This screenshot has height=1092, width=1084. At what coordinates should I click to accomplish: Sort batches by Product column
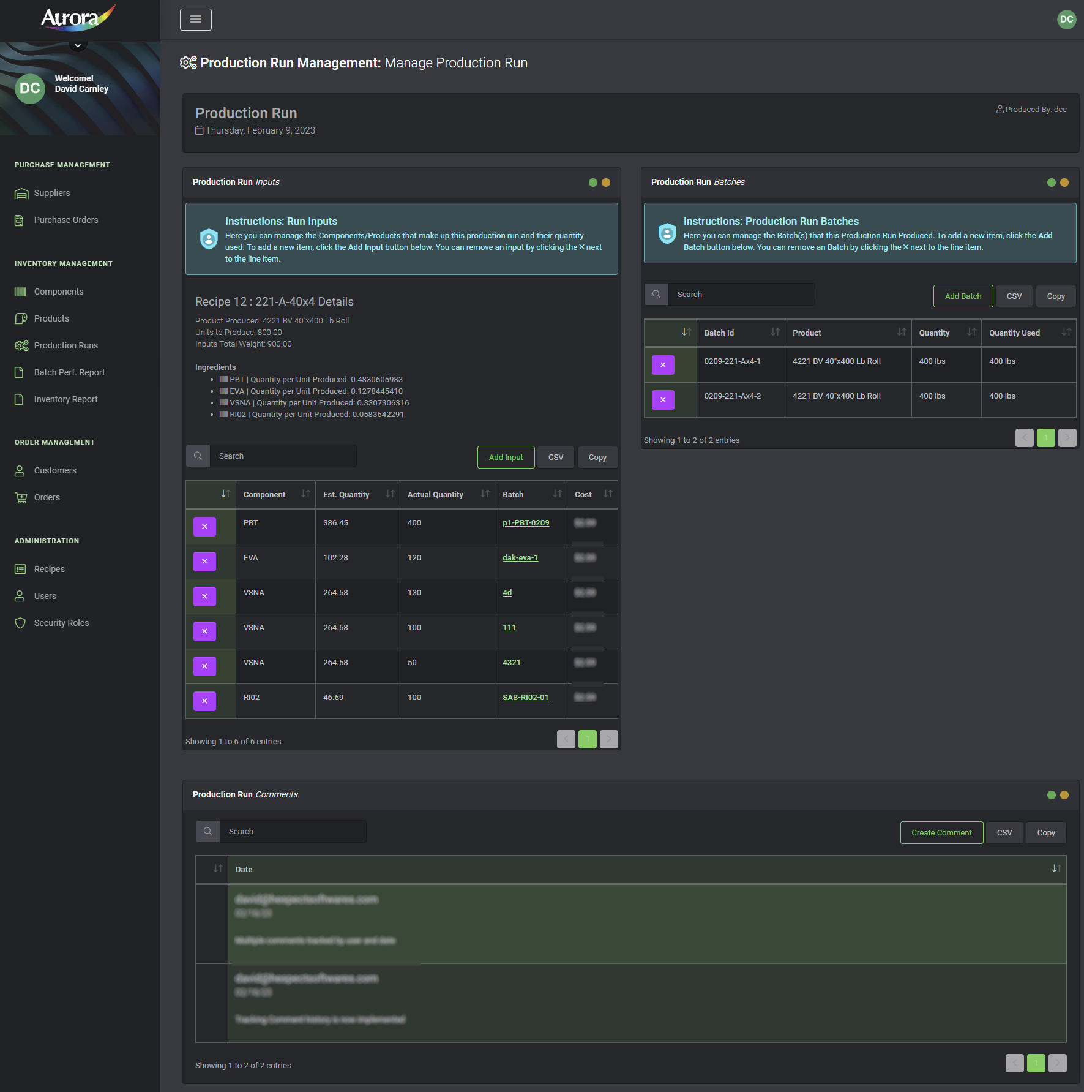[848, 333]
